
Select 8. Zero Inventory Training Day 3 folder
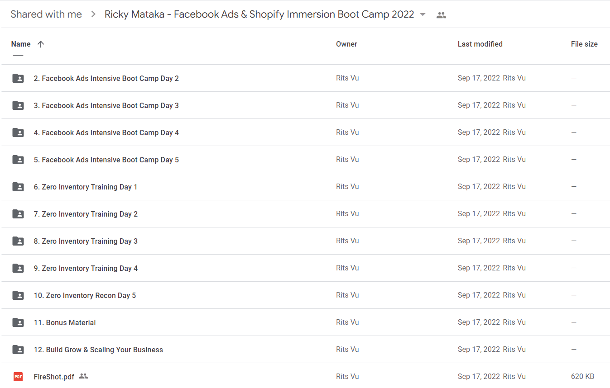click(305, 241)
